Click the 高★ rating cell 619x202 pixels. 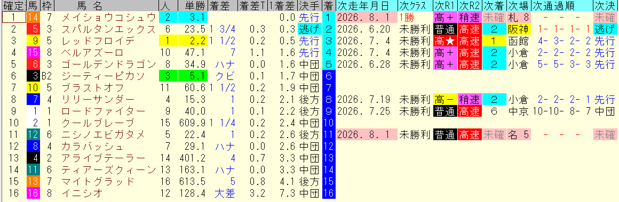(445, 41)
